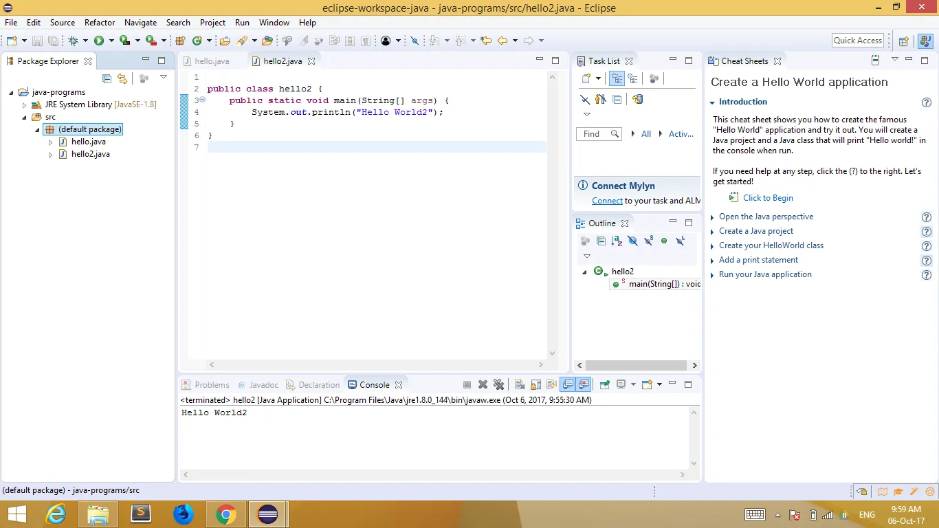939x528 pixels.
Task: Click the 'Click to Begin' link
Action: (x=768, y=198)
